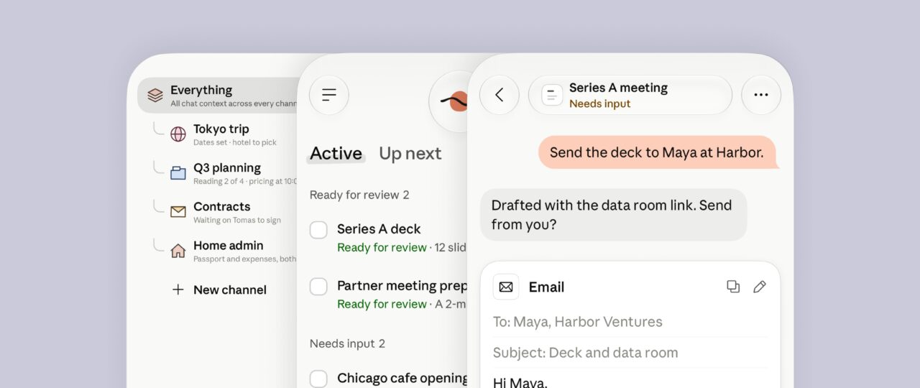This screenshot has width=920, height=388.
Task: Click the Subject: Deck and data room field
Action: coord(630,353)
